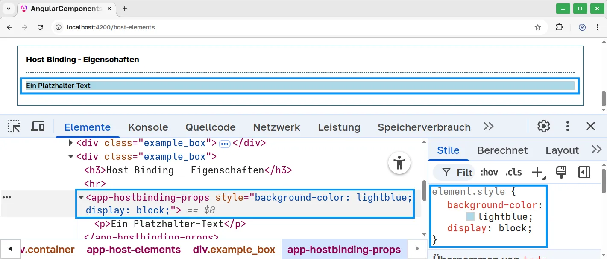Toggle the device toolbar icon
The height and width of the screenshot is (259, 607).
coord(38,127)
